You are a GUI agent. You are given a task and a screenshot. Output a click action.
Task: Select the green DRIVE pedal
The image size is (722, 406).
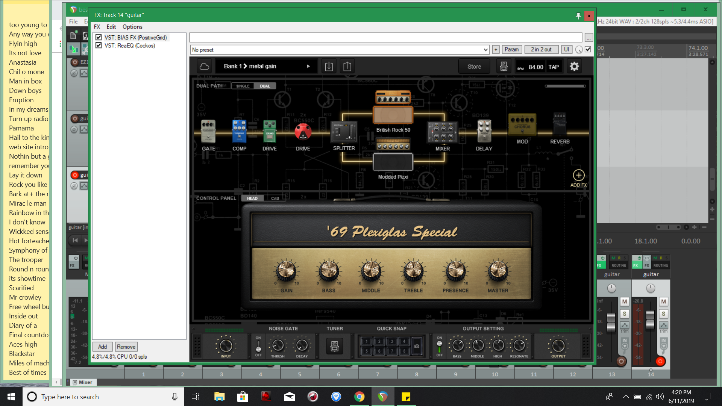click(x=270, y=131)
